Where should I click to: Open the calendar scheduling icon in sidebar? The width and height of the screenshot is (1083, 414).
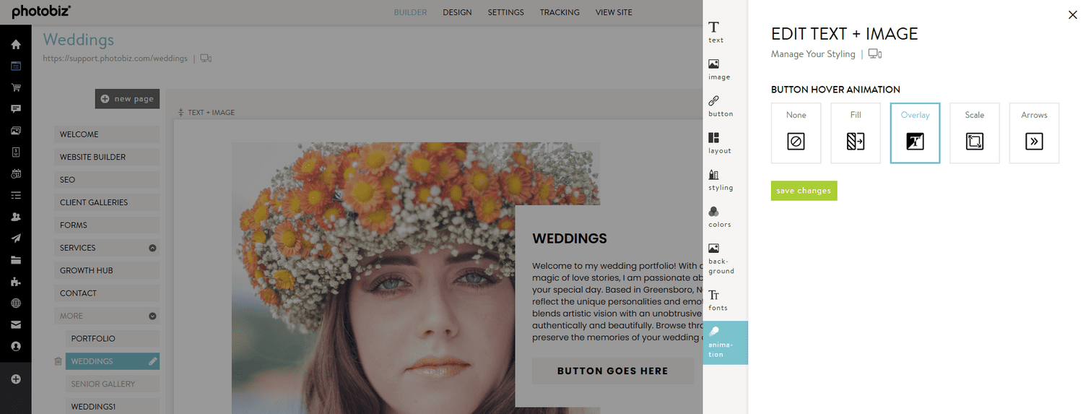pyautogui.click(x=16, y=174)
